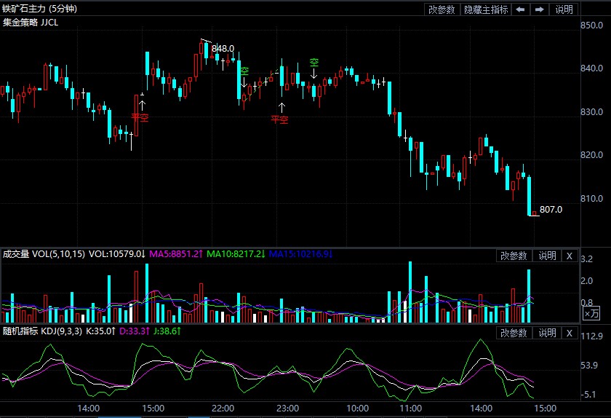Close the volume (成交量) indicator panel
The height and width of the screenshot is (418, 611).
pyautogui.click(x=570, y=256)
